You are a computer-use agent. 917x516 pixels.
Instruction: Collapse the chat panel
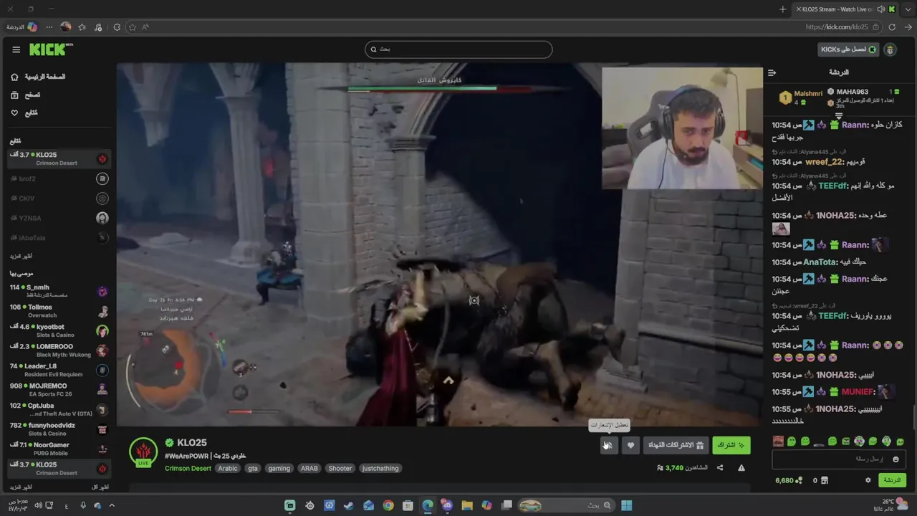[772, 72]
